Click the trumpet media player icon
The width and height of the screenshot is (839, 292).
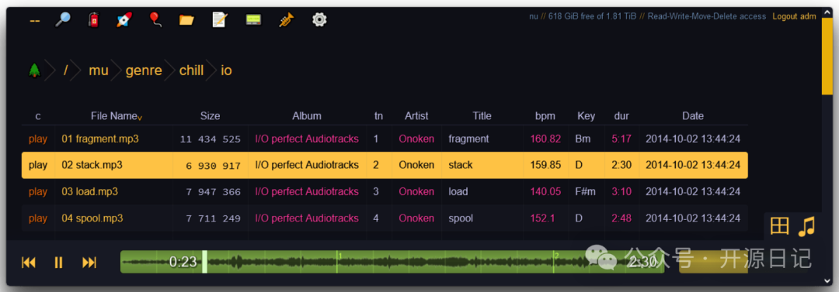pos(287,20)
